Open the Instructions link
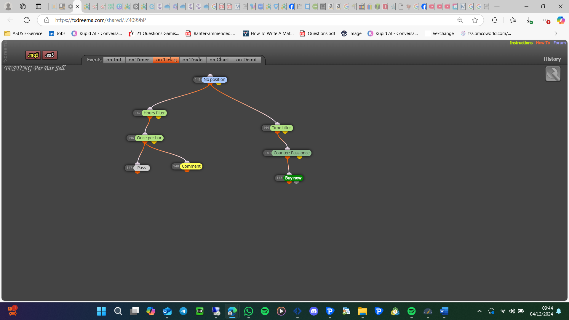Image resolution: width=569 pixels, height=320 pixels. tap(521, 43)
